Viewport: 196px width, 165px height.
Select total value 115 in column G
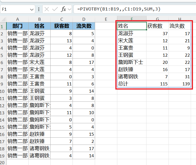click(158, 84)
